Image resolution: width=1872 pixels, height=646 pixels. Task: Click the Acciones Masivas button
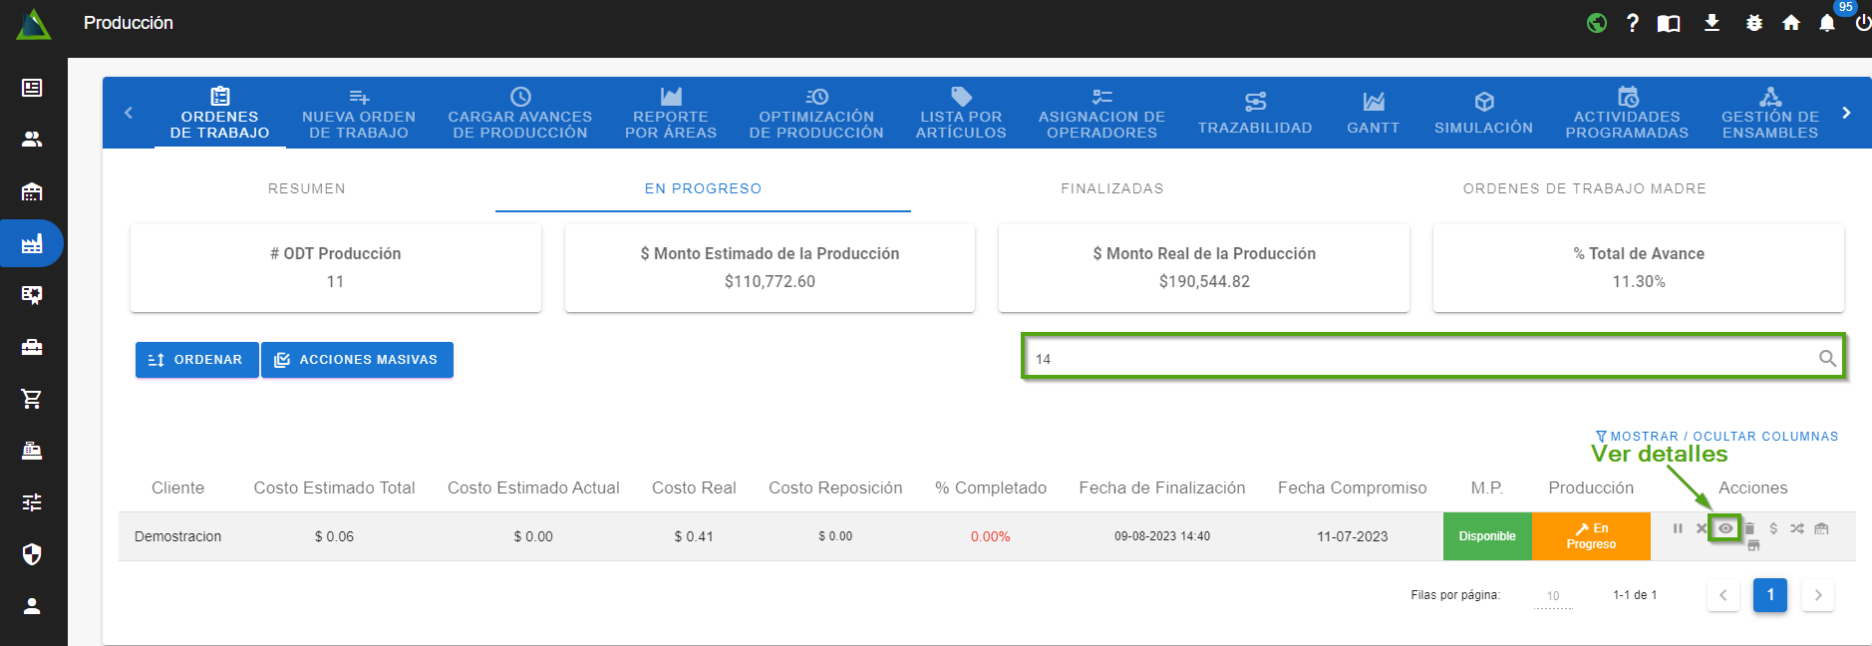[x=357, y=360]
